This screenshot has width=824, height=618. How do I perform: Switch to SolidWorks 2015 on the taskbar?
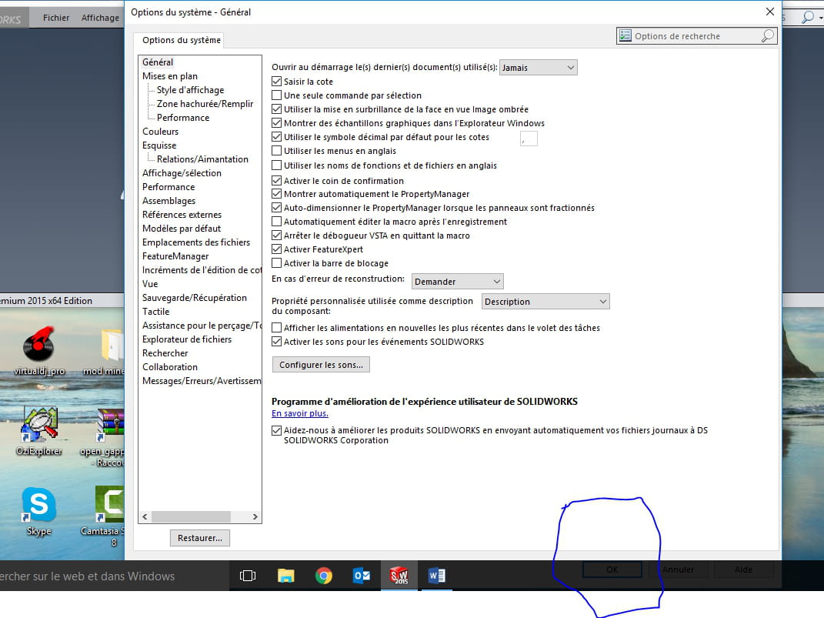399,576
